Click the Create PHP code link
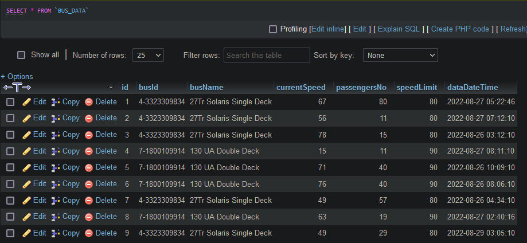This screenshot has width=527, height=243. coord(460,29)
